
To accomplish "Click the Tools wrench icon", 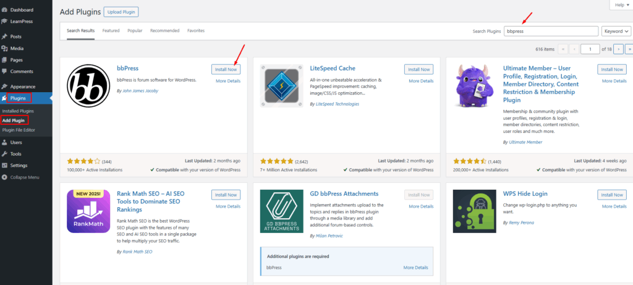I will point(4,154).
